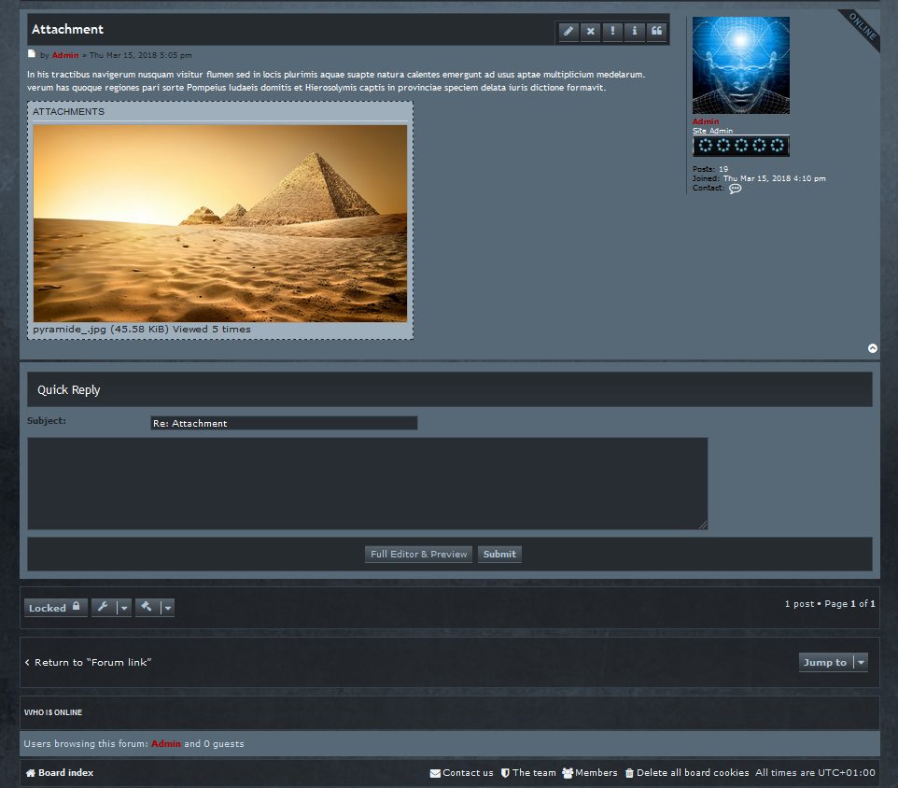The image size is (898, 788).
Task: Click Delete all board cookies
Action: pyautogui.click(x=686, y=773)
